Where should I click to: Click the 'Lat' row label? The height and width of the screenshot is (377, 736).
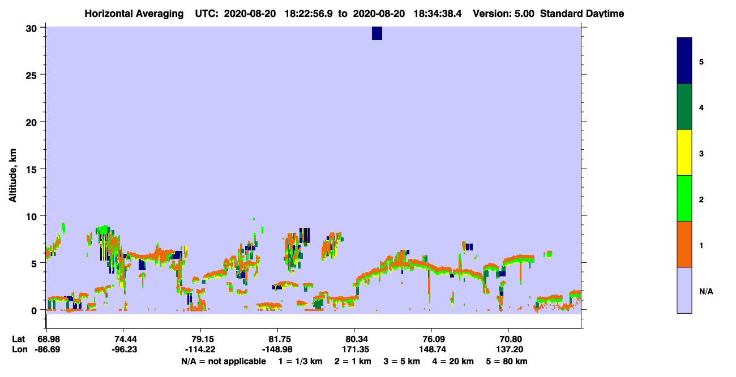(19, 339)
